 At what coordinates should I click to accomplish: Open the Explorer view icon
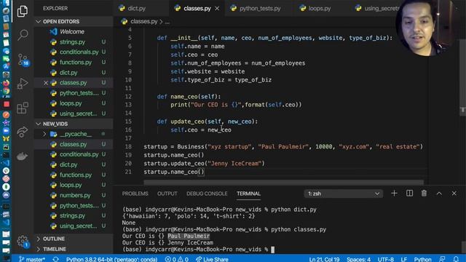tap(23, 12)
